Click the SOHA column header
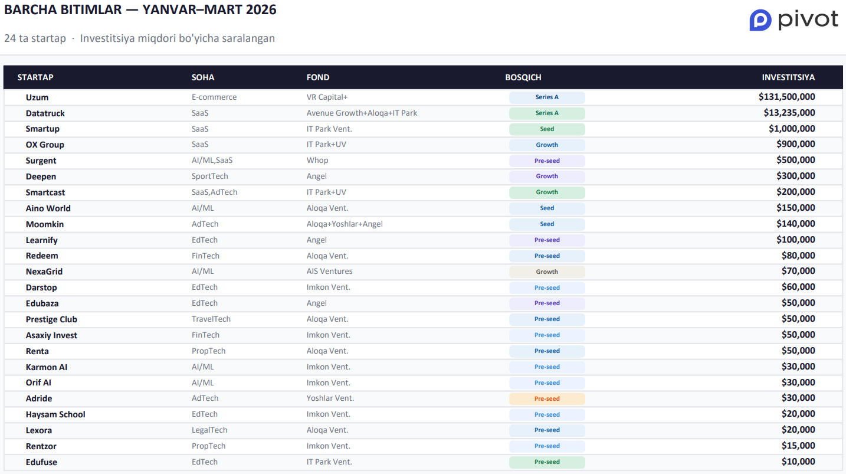The height and width of the screenshot is (474, 846). coord(203,77)
